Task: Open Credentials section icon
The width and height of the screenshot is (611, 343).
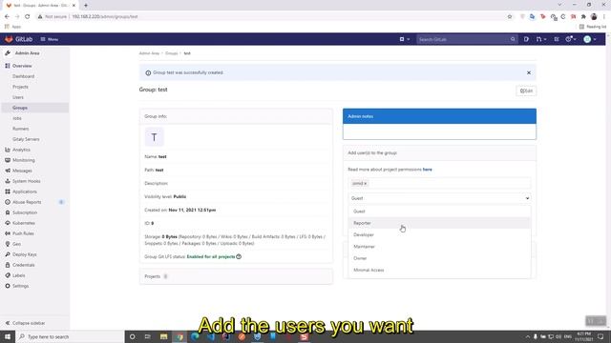Action: click(8, 265)
